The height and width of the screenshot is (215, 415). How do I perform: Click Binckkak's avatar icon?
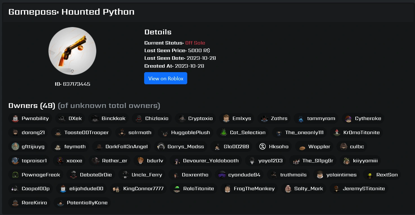[x=95, y=119]
